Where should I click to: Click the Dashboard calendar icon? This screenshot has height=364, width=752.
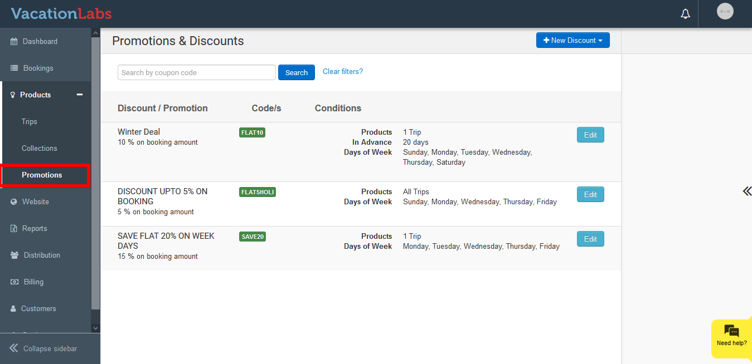[14, 42]
